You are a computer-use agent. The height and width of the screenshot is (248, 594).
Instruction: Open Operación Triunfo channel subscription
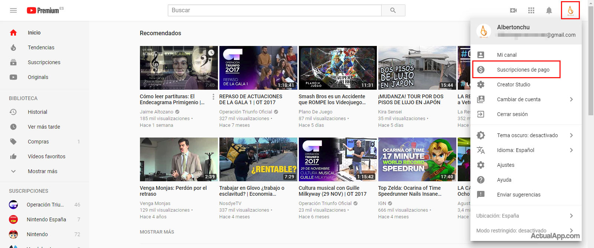[x=45, y=205]
